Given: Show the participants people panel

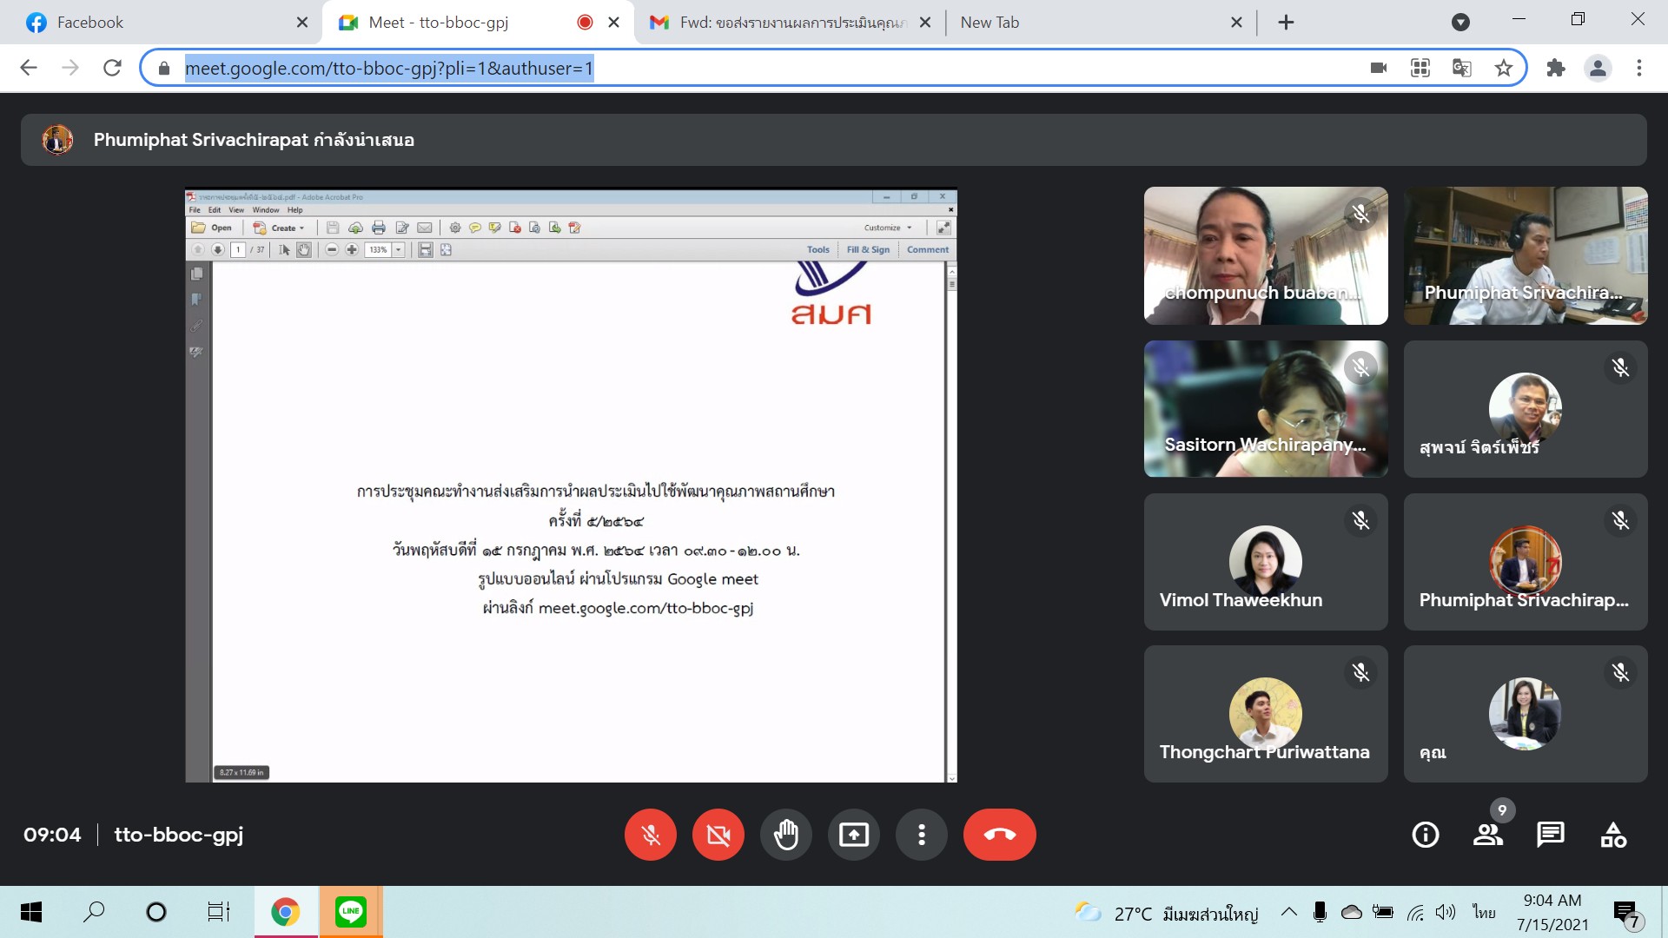Looking at the screenshot, I should point(1488,835).
